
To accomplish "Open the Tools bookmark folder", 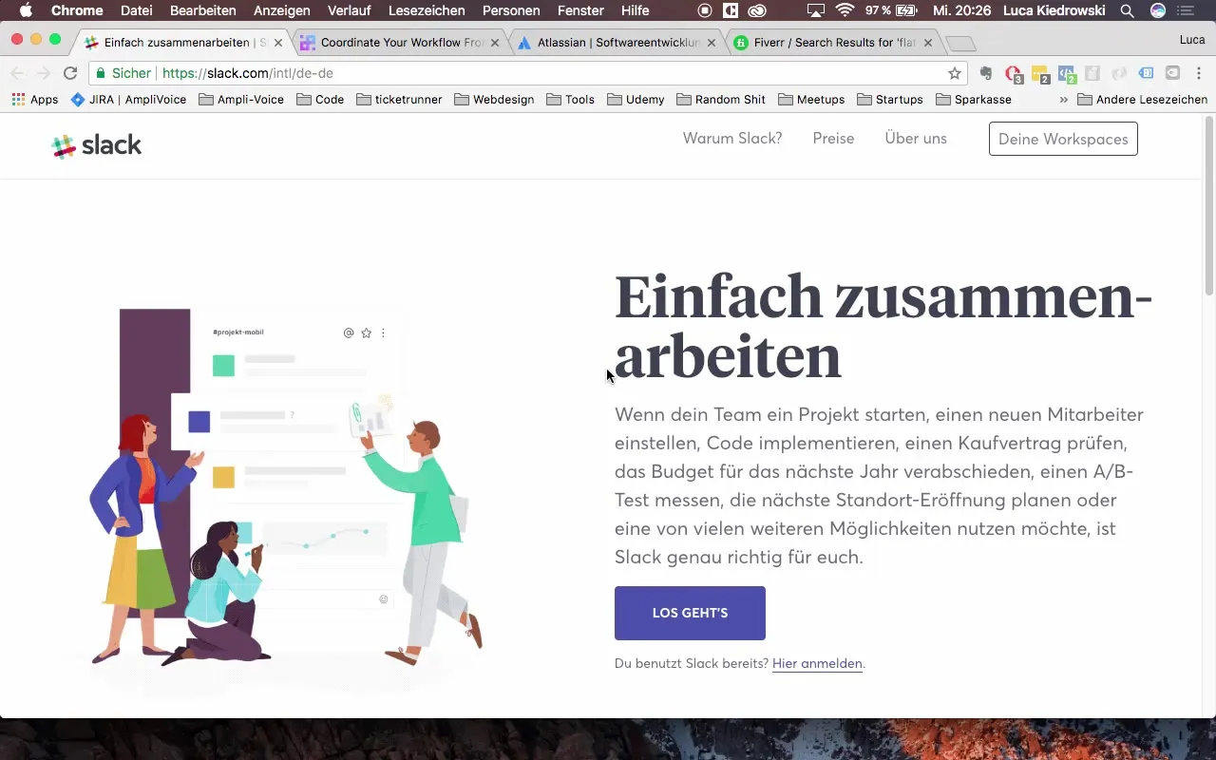I will (570, 99).
